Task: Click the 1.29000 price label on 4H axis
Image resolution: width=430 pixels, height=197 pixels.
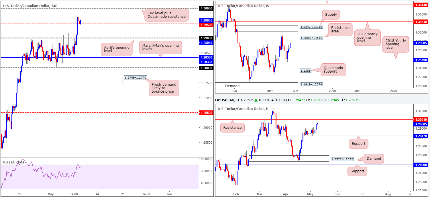Action: [x=206, y=38]
